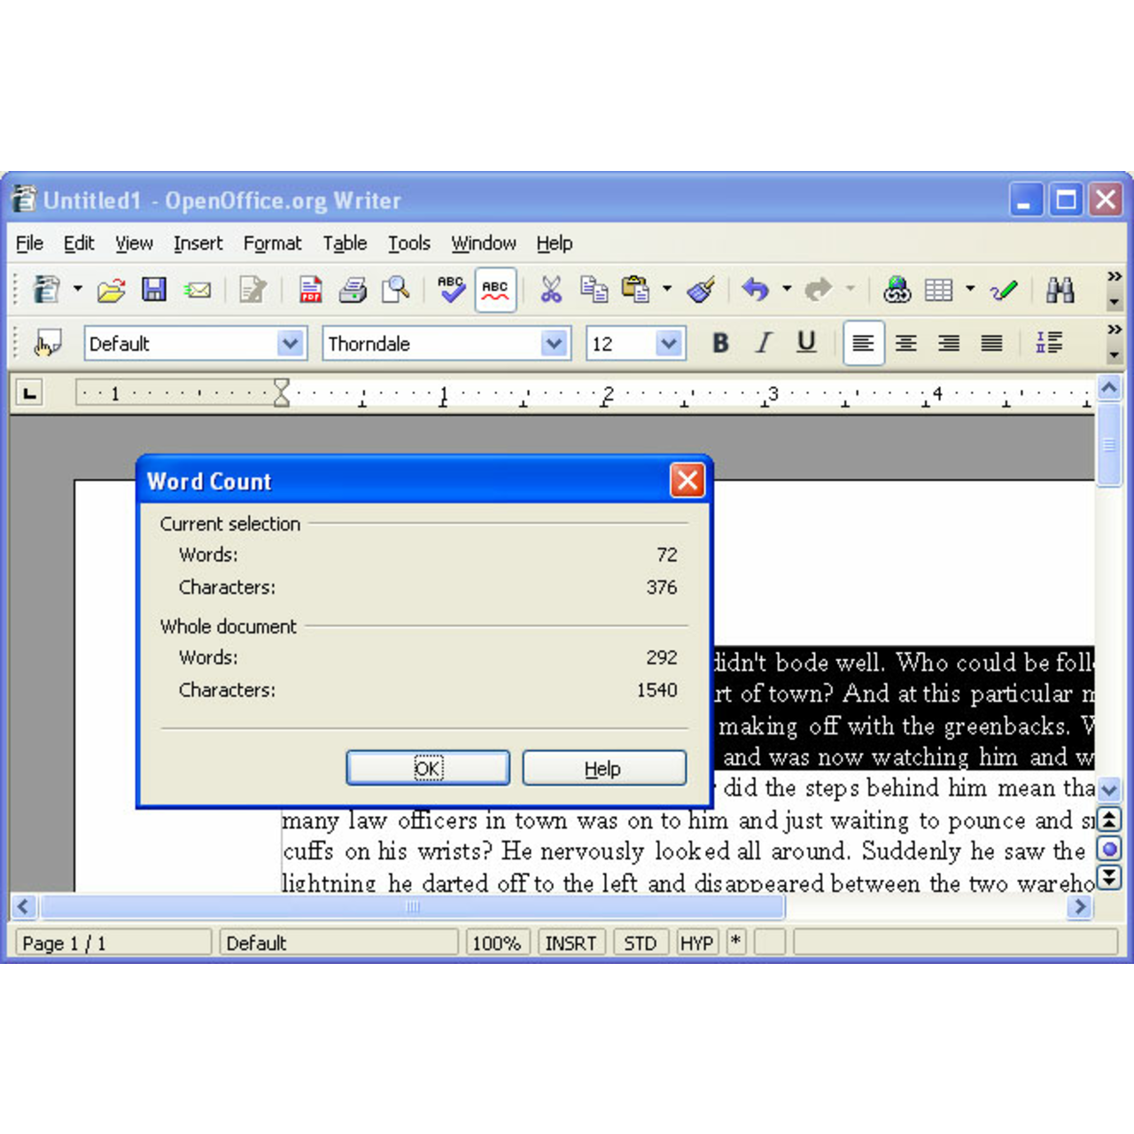The image size is (1134, 1134).
Task: Open Styles and Formatting icon
Action: click(47, 343)
